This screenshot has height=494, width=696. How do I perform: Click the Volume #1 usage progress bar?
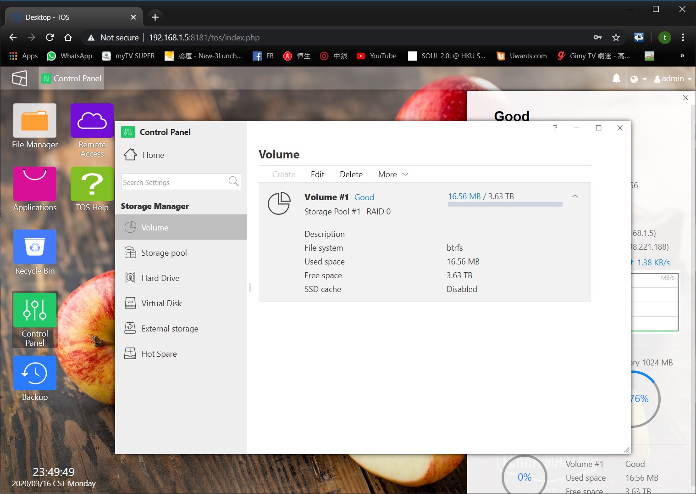point(505,204)
